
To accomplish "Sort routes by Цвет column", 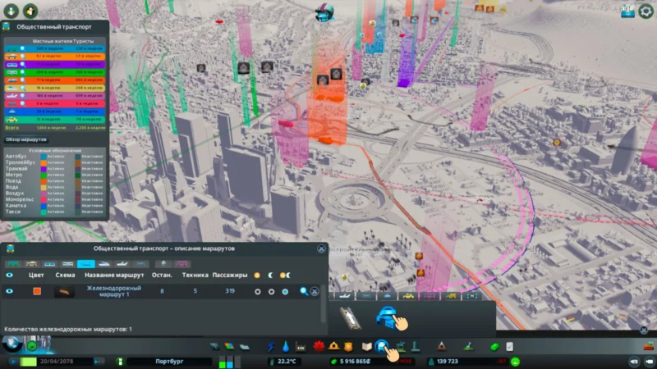I will click(36, 275).
